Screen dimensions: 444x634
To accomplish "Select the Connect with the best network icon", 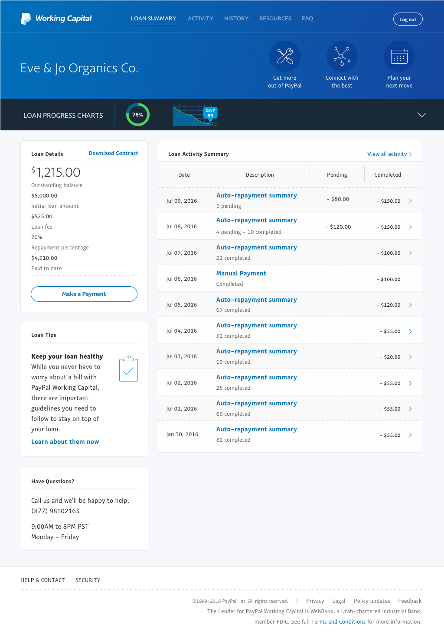I will [x=342, y=56].
